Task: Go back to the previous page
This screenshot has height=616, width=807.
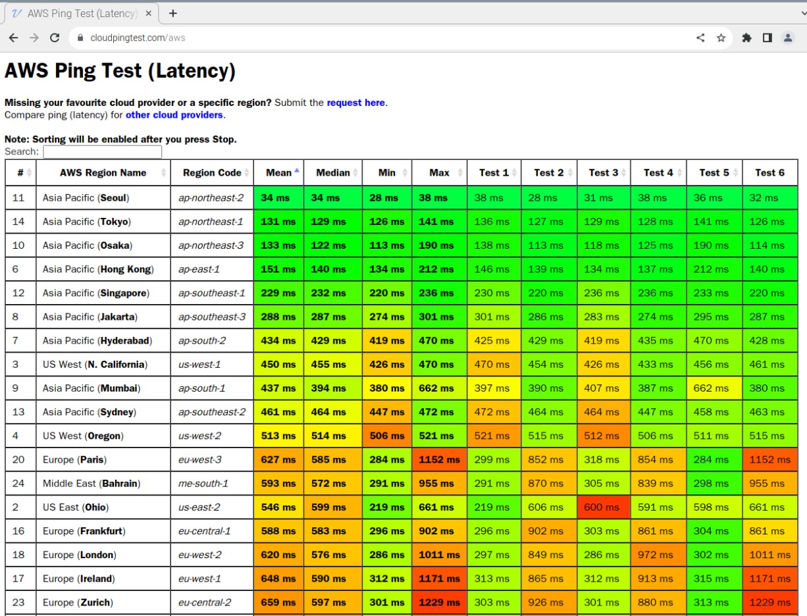Action: tap(13, 38)
